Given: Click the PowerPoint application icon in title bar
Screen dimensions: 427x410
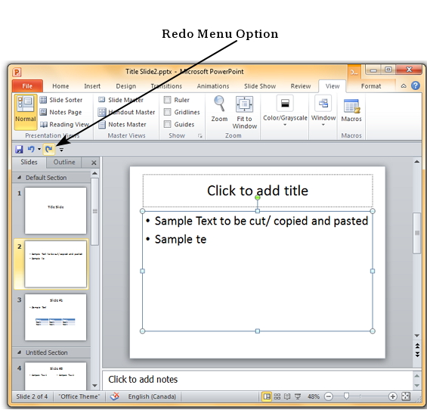Looking at the screenshot, I should coord(17,72).
